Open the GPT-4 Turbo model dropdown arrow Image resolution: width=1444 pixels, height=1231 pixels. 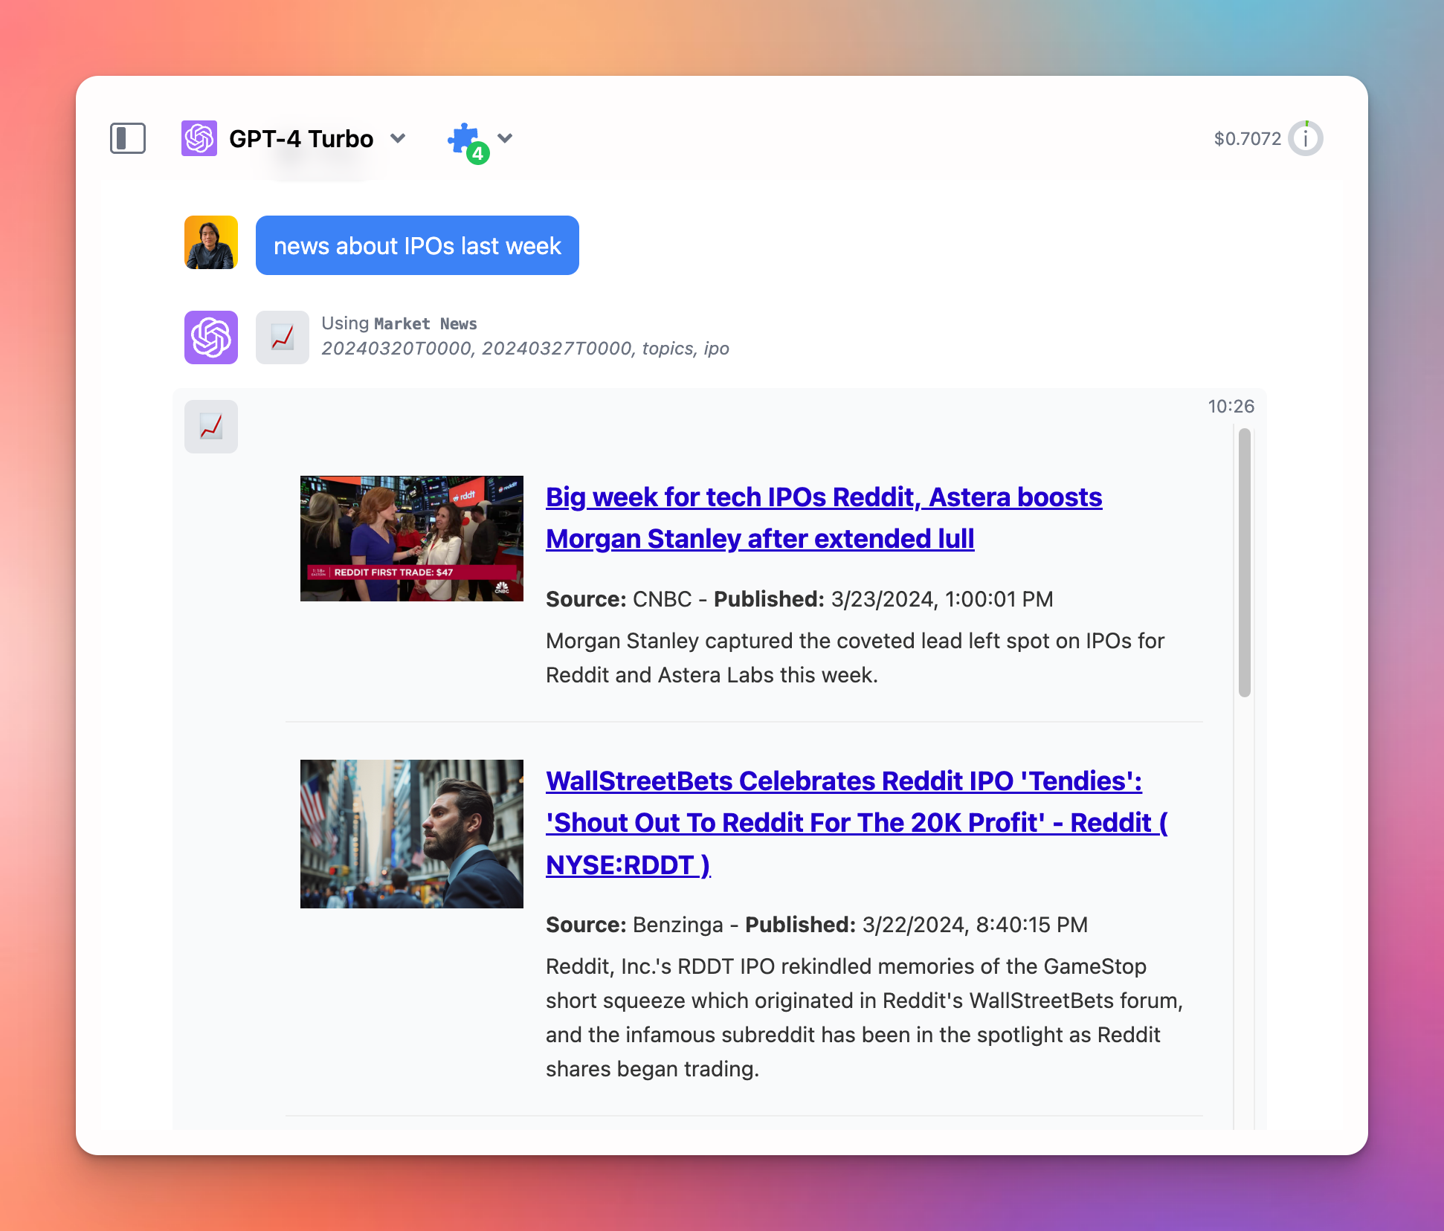pyautogui.click(x=398, y=138)
